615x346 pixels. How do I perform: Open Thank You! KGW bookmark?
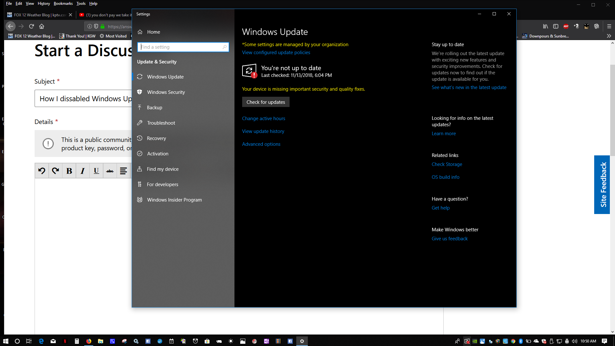tap(77, 36)
